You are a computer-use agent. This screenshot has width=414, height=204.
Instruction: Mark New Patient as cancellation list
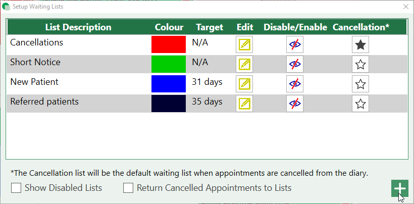(360, 84)
